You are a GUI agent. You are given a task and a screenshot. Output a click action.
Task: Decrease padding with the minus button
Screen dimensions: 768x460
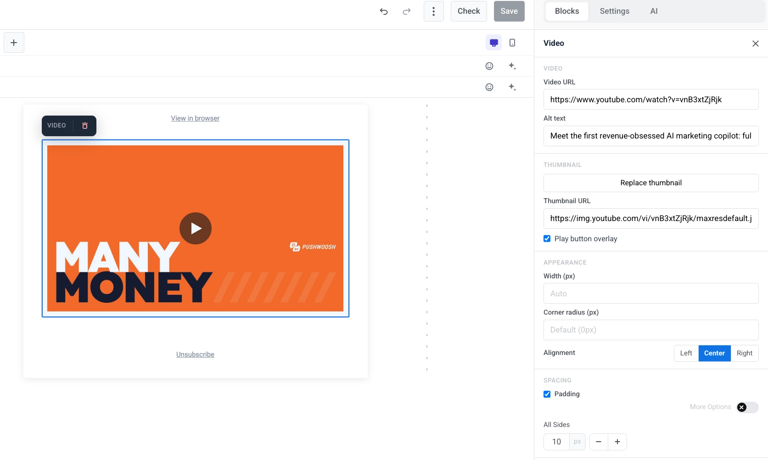pos(599,442)
